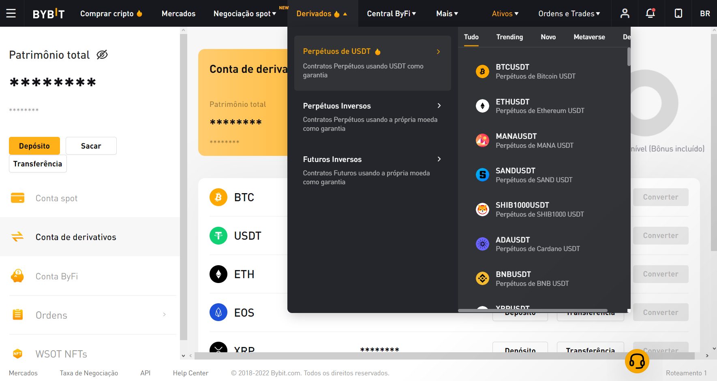Viewport: 717px width, 381px height.
Task: Click the EOS coin icon in asset list
Action: coord(218,313)
